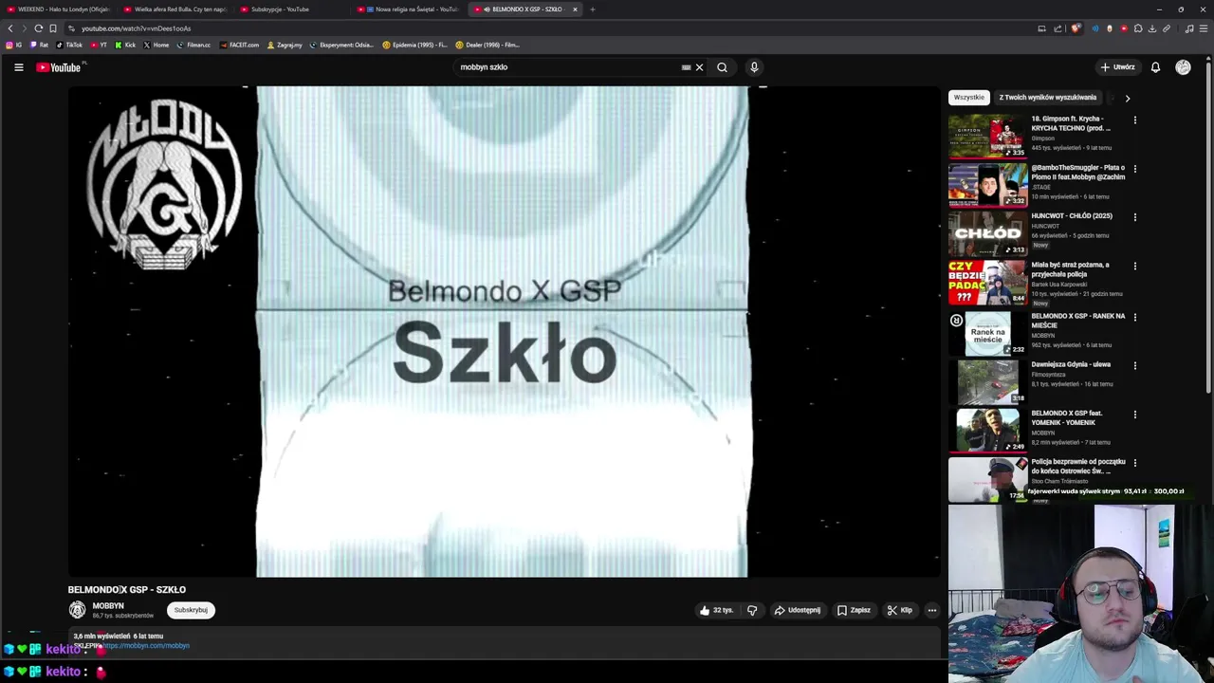Open new browser tab
Screen dimensions: 1214x683
click(x=592, y=9)
